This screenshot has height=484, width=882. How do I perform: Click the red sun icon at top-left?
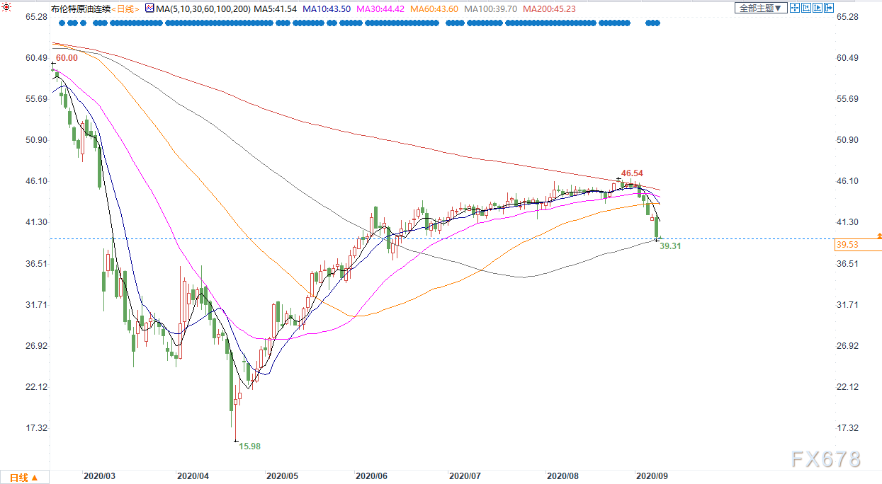tap(6, 8)
